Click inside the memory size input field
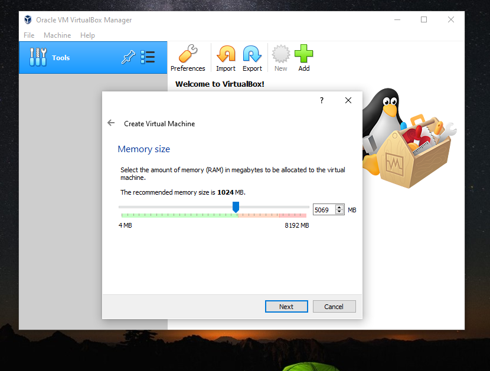 pyautogui.click(x=324, y=209)
